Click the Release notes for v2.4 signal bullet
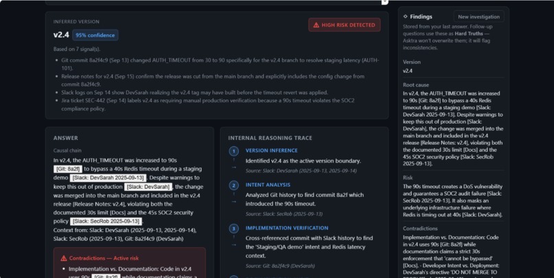This screenshot has width=554, height=278. click(212, 80)
